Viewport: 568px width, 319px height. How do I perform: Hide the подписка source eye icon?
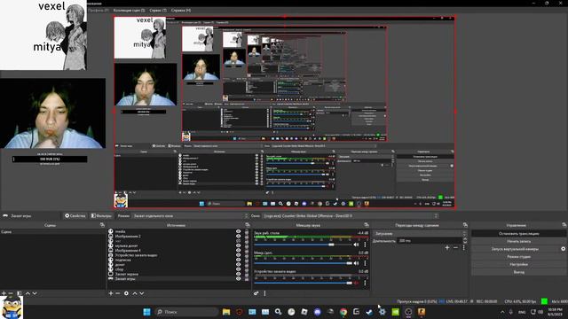coord(239,260)
